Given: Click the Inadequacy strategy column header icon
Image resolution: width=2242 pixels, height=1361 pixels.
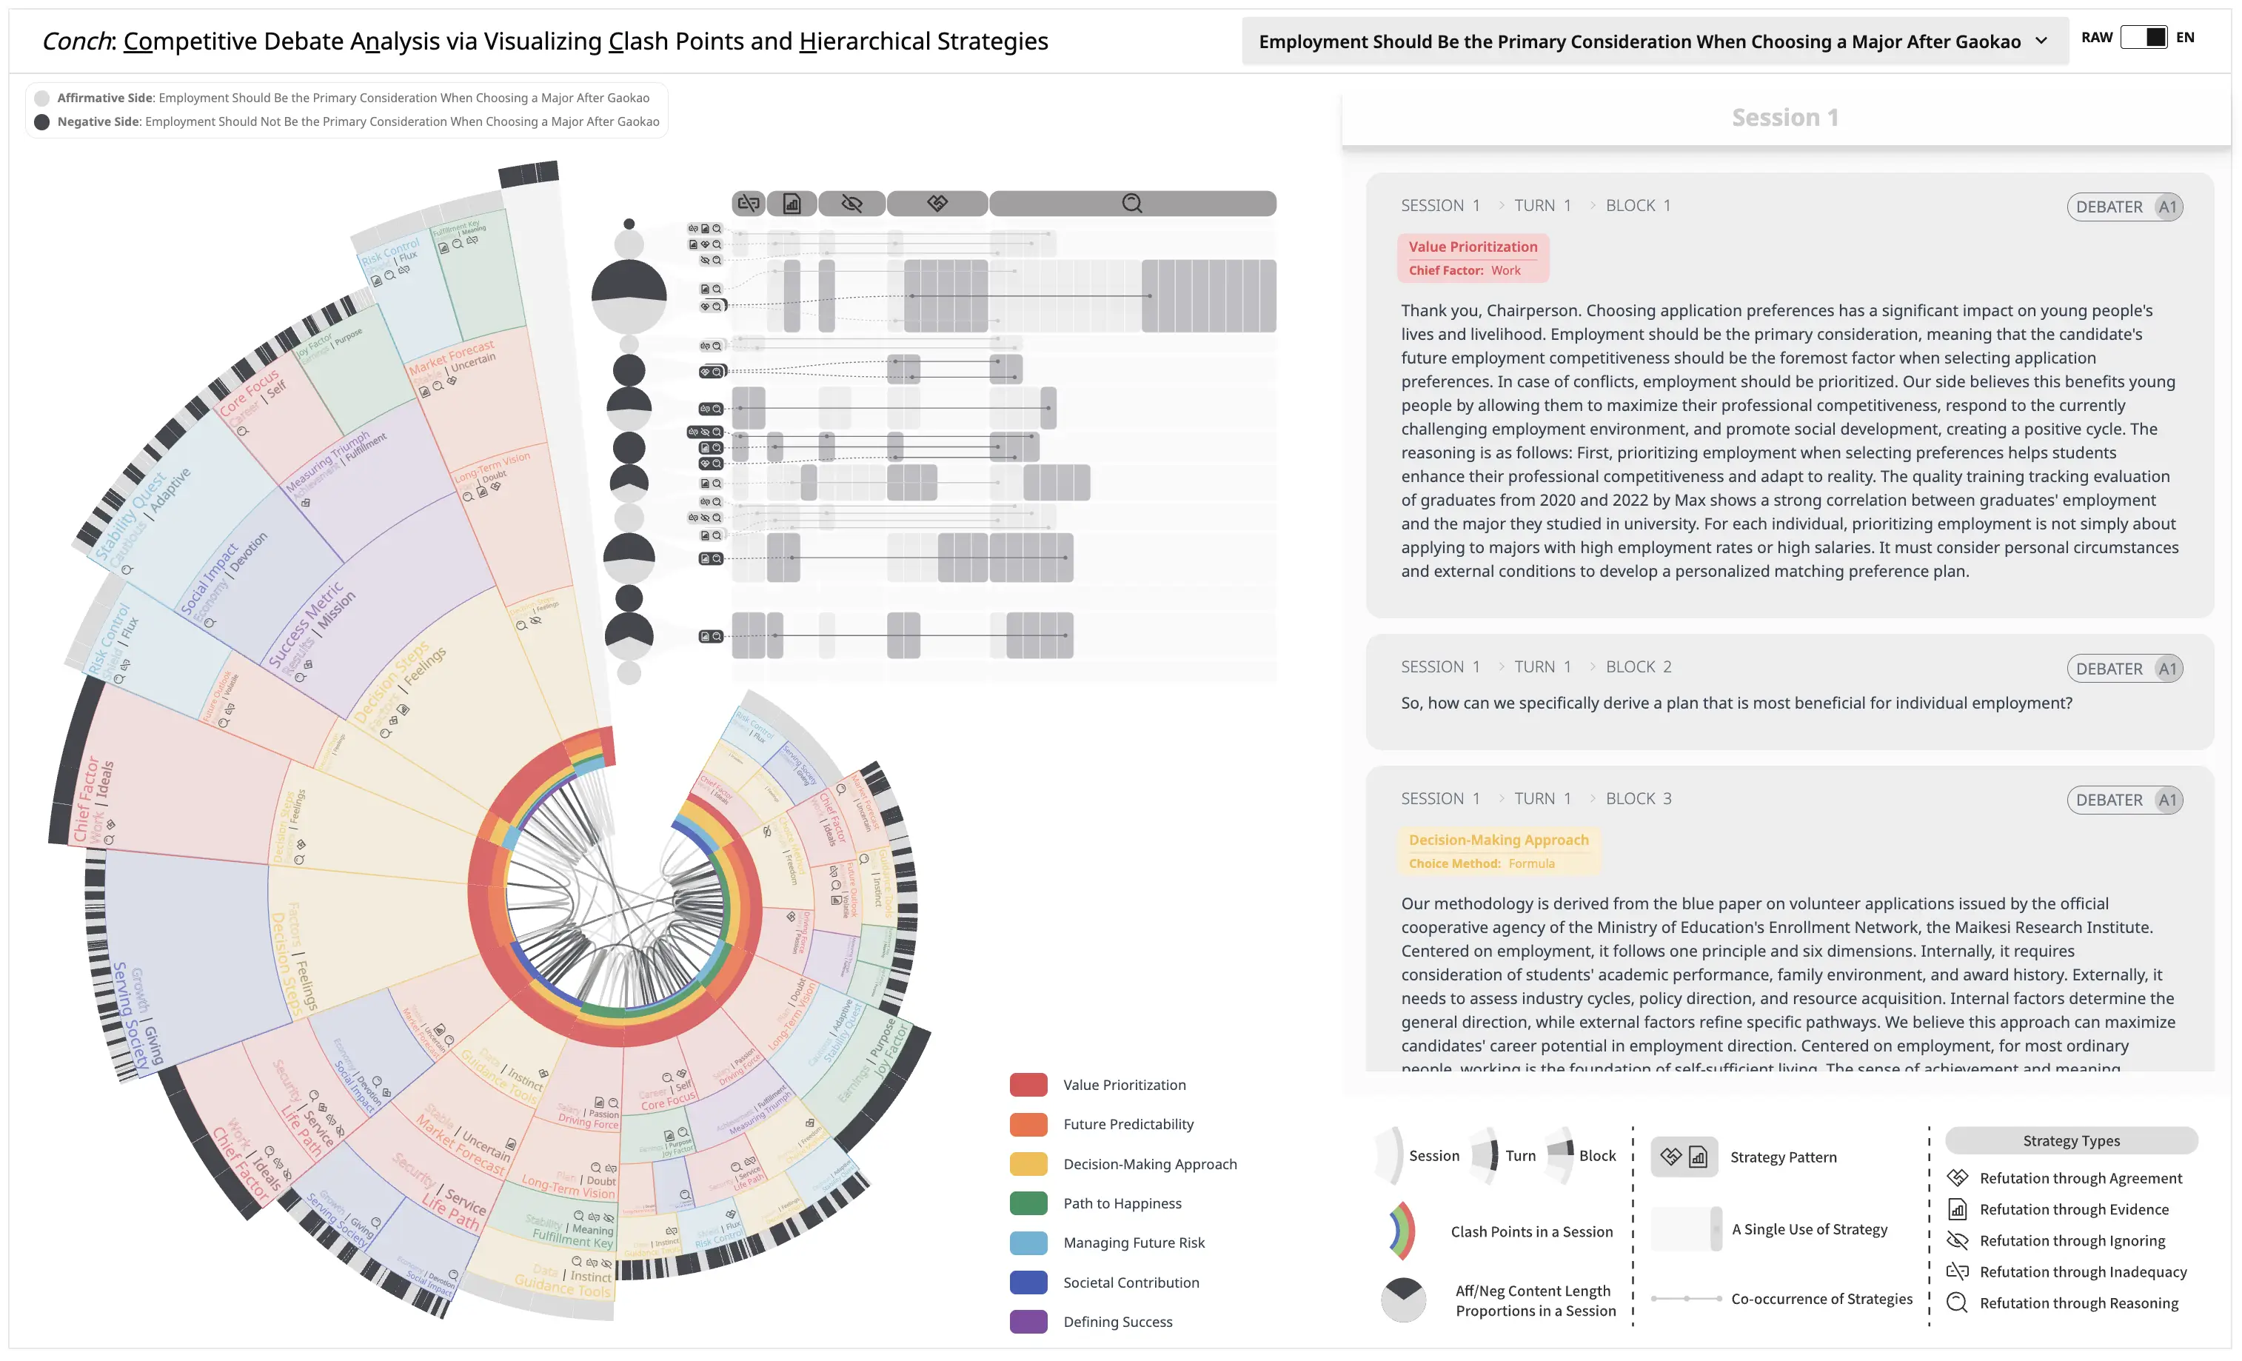Looking at the screenshot, I should tap(748, 203).
